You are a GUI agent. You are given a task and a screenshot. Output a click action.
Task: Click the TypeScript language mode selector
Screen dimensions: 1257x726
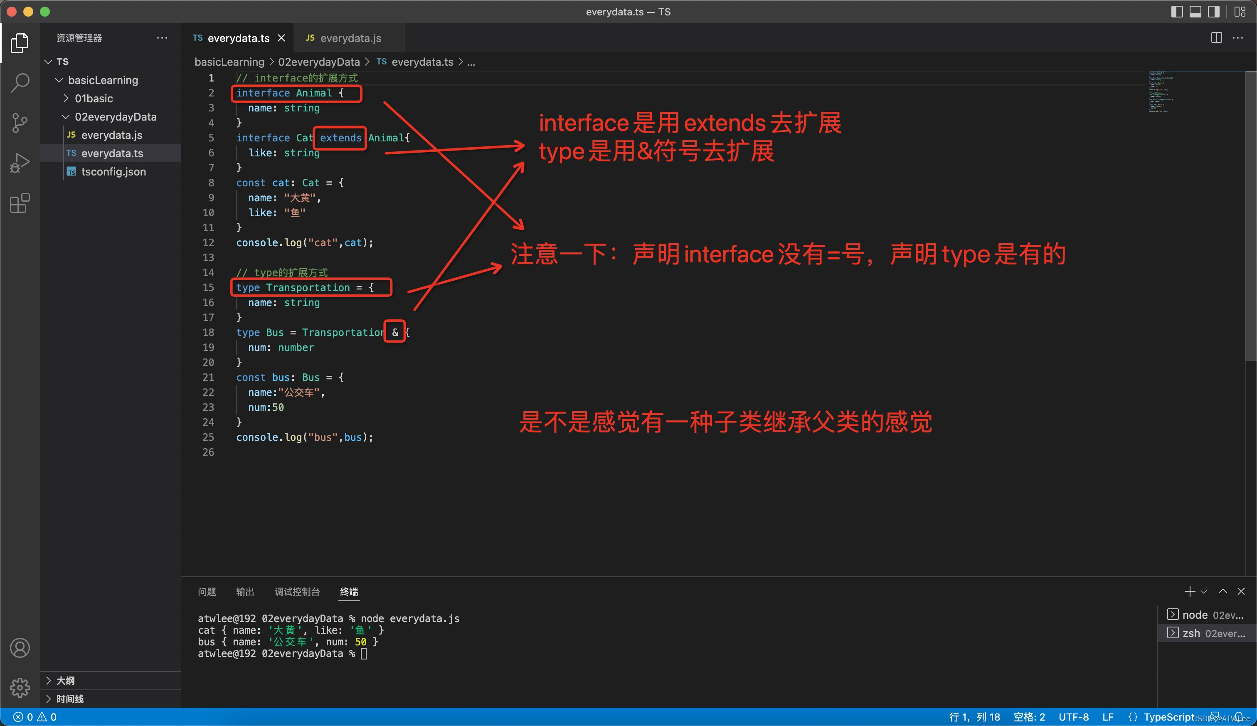[x=1169, y=717]
